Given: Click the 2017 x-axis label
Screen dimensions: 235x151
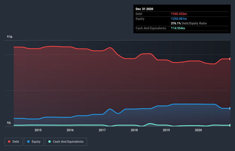Looking at the screenshot, I should point(102,130).
